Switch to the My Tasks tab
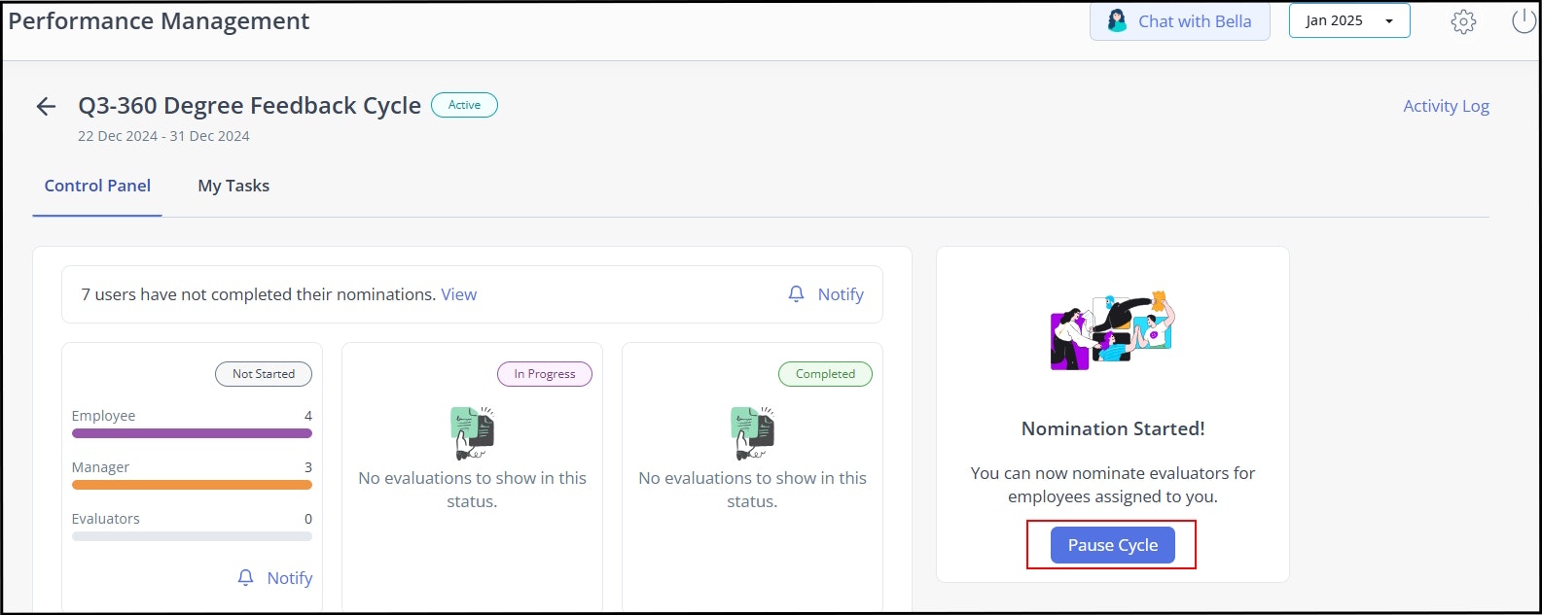 (233, 185)
